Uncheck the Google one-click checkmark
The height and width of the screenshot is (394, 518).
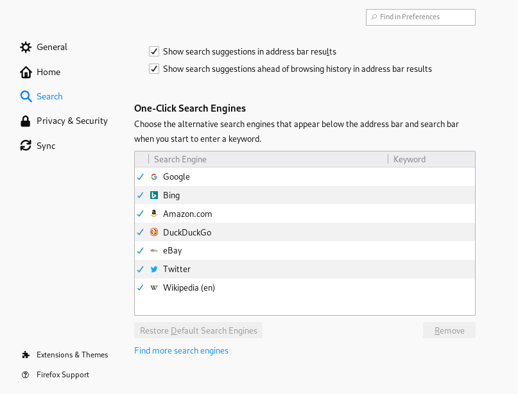coord(141,177)
